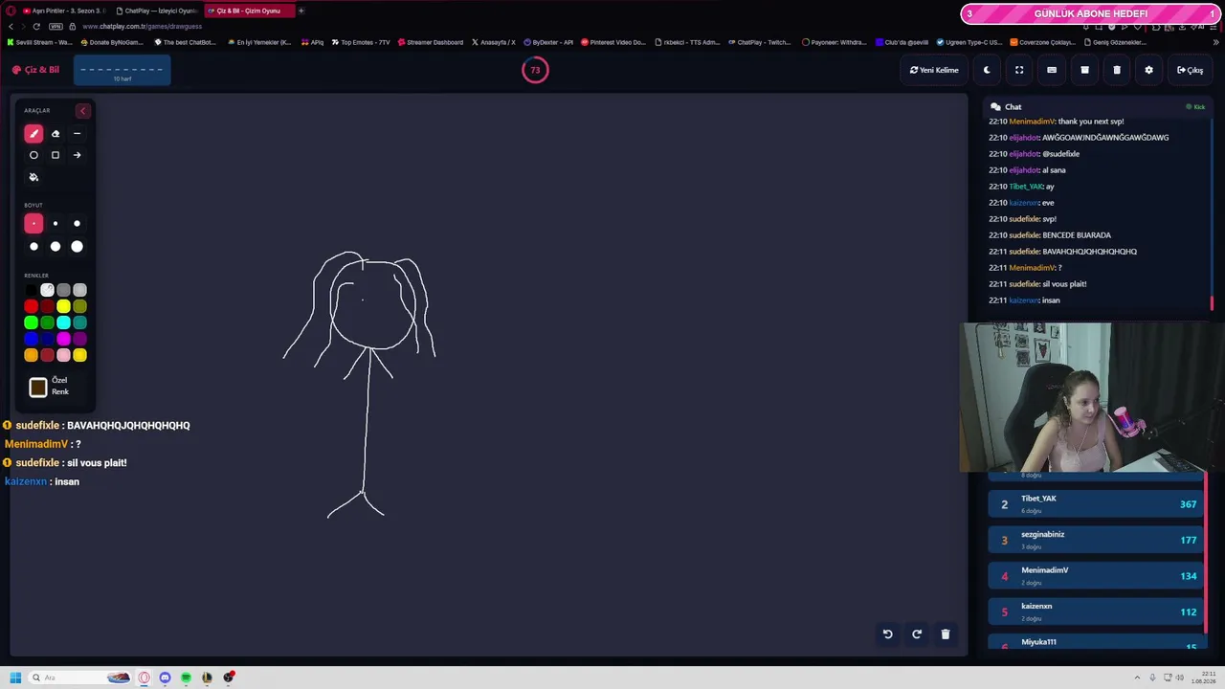
Task: Click the Chat panel header
Action: point(1097,107)
